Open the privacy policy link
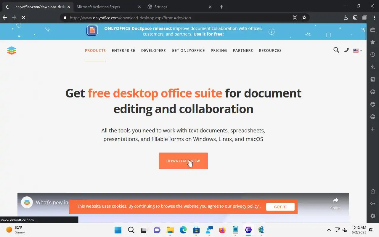Image resolution: width=379 pixels, height=237 pixels. click(x=246, y=206)
